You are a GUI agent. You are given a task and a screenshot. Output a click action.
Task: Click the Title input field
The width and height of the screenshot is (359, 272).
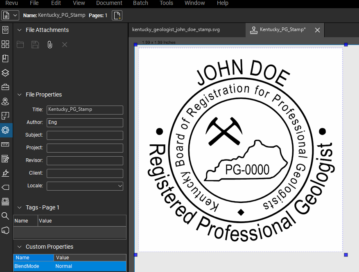[85, 110]
